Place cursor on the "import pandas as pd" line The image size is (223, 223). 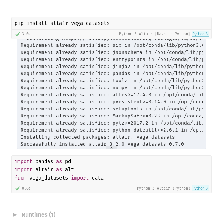[x=43, y=161]
